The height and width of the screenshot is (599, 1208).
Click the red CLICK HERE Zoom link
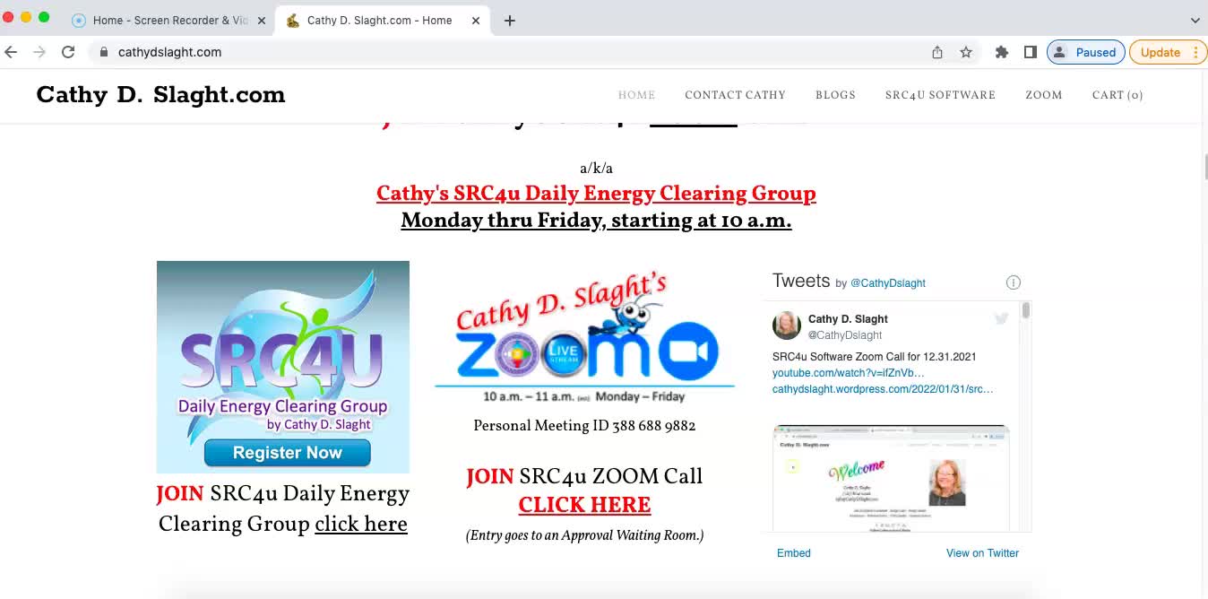[584, 505]
